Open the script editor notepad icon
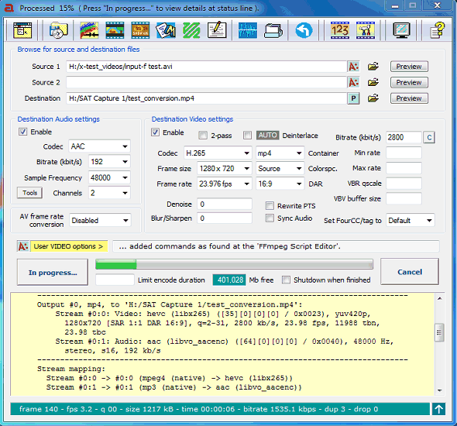The image size is (457, 426). click(217, 30)
